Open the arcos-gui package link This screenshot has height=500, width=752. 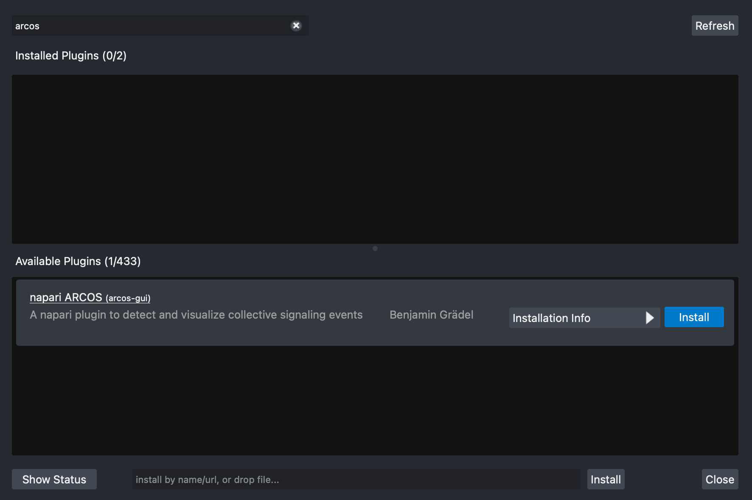click(128, 298)
